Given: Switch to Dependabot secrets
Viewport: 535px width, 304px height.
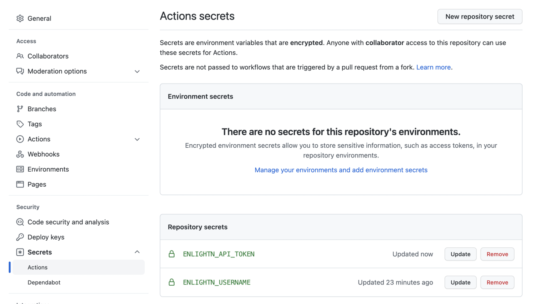Looking at the screenshot, I should click(44, 282).
